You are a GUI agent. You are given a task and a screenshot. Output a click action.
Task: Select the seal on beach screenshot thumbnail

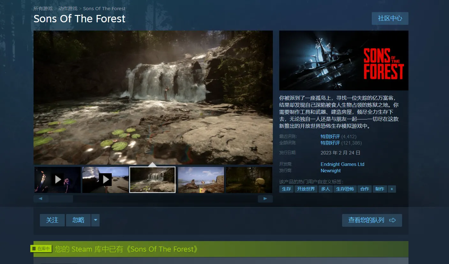[x=201, y=180]
